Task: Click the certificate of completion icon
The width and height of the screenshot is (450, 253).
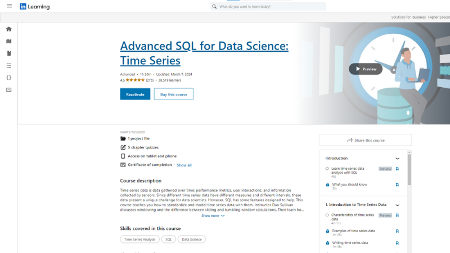Action: [123, 165]
